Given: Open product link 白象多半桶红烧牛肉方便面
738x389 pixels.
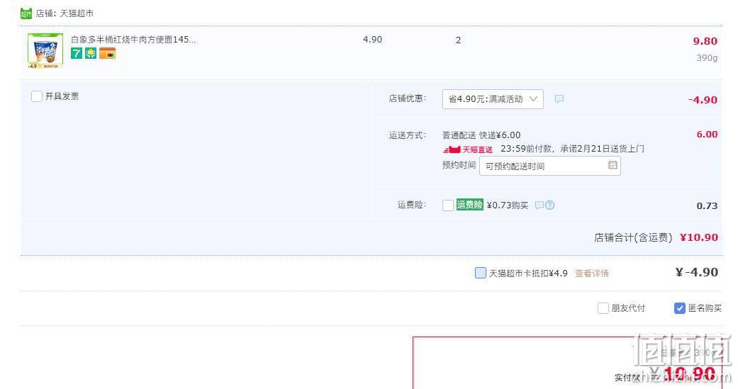Looking at the screenshot, I should point(133,40).
